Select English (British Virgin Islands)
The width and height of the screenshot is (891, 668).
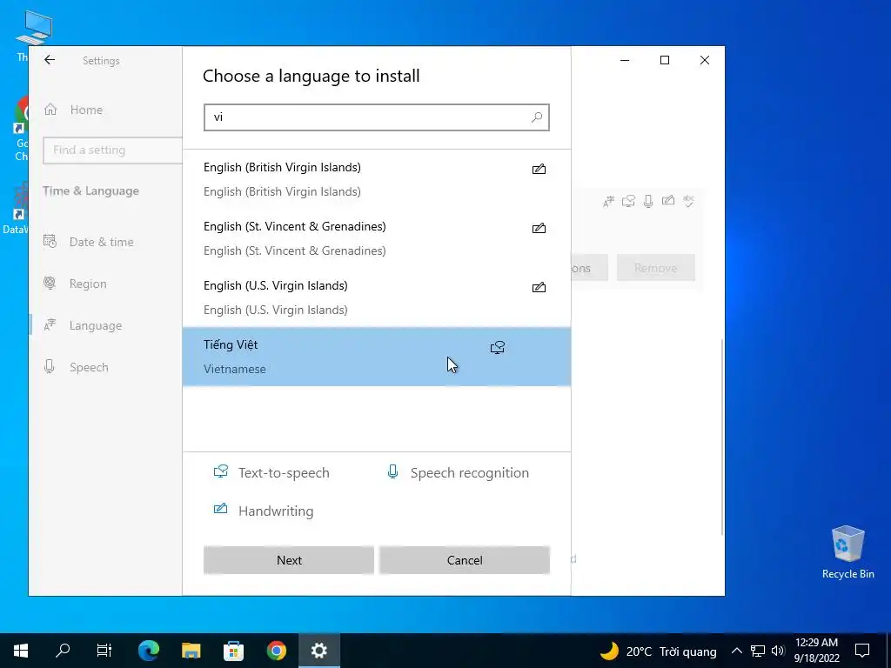[x=376, y=179]
